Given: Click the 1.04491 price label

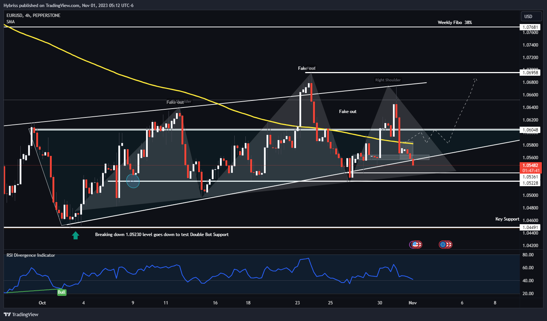Looking at the screenshot, I should click(530, 228).
